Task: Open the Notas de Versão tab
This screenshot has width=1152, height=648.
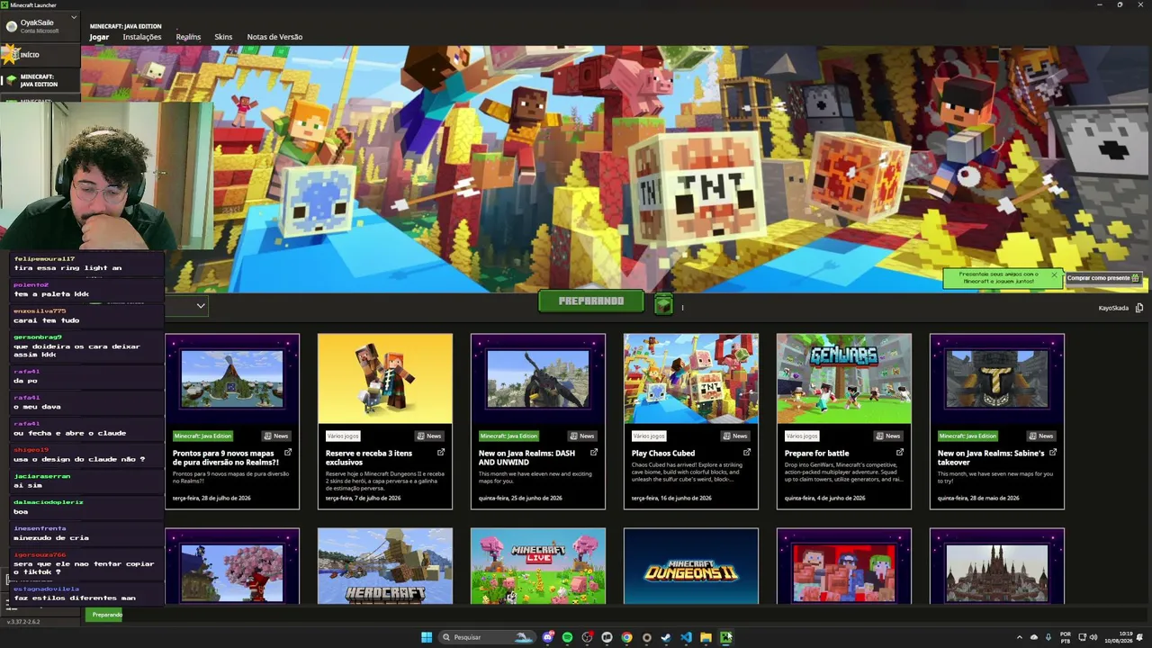Action: click(274, 37)
